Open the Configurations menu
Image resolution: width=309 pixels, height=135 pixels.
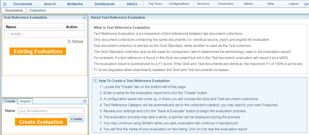179,4
